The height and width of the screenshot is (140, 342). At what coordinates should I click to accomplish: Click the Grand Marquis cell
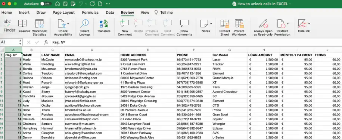point(230,78)
